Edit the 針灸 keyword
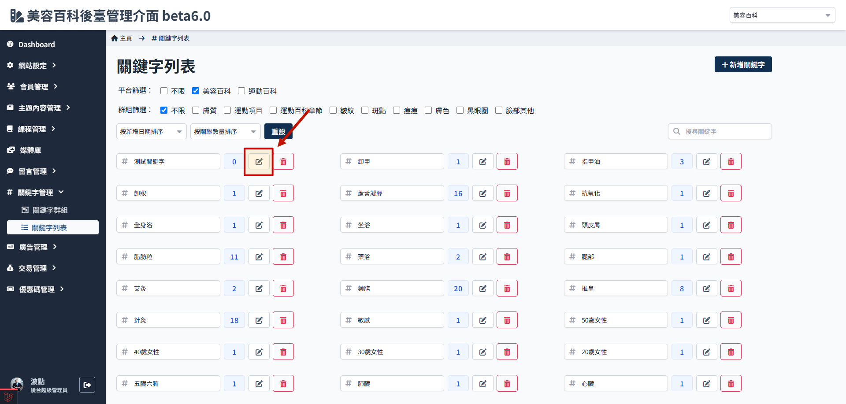This screenshot has width=846, height=404. tap(259, 320)
